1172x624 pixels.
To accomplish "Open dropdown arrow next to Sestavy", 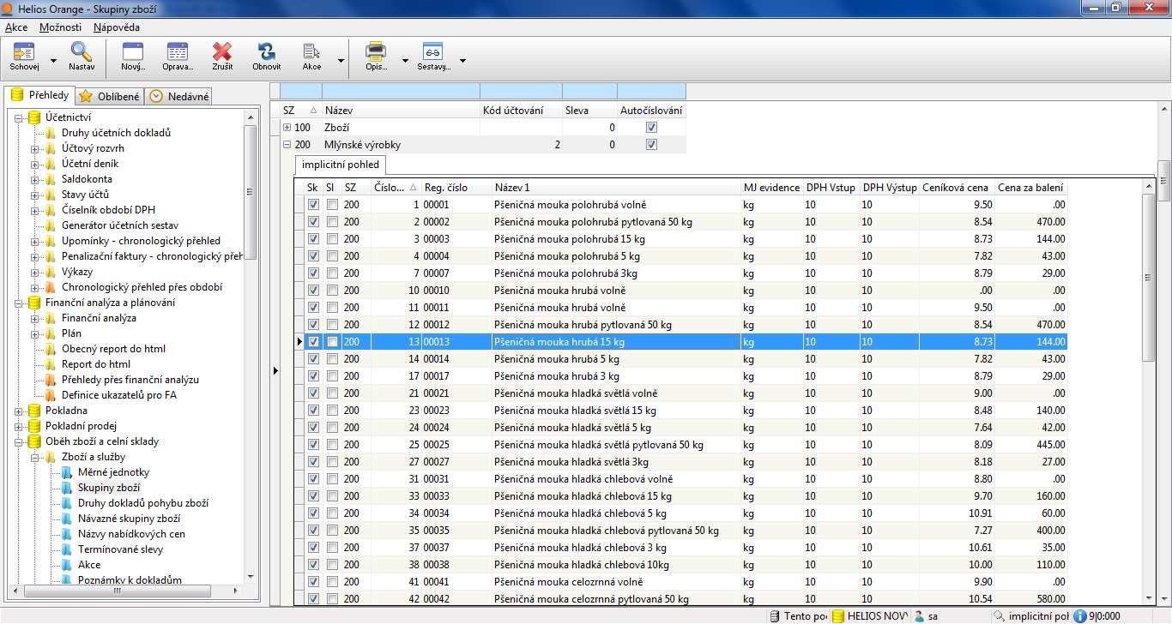I will [x=462, y=61].
